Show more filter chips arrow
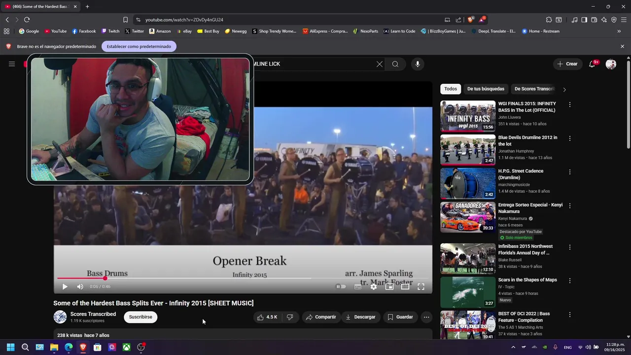The width and height of the screenshot is (631, 355). [564, 89]
